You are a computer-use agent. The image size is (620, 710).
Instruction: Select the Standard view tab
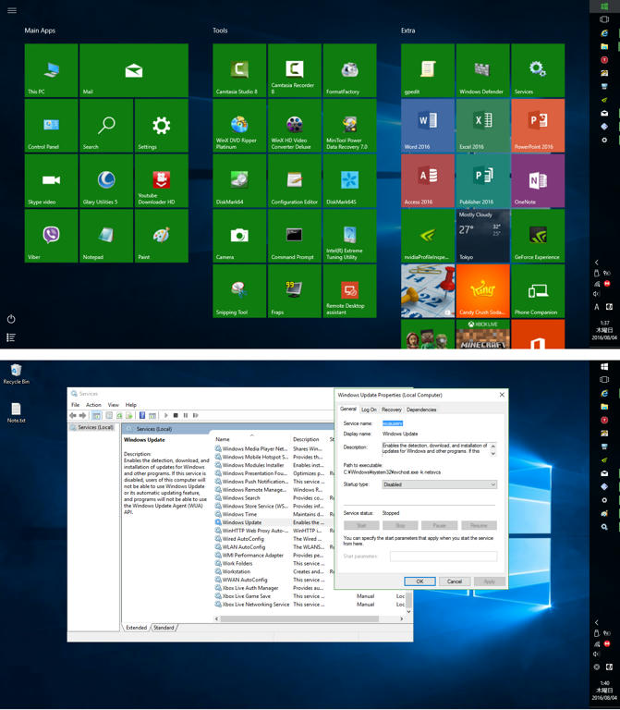164,628
